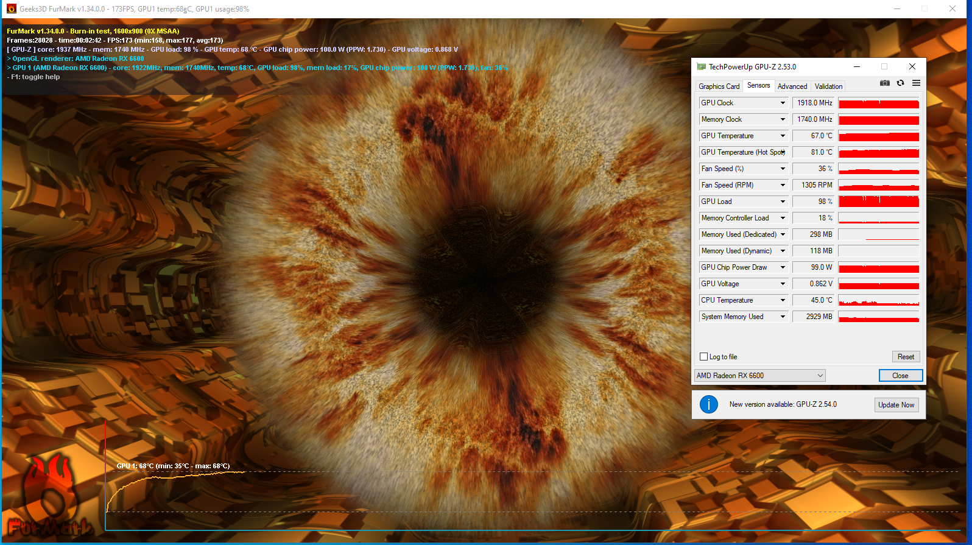Open the AMD Radeon RX 6600 device selector
The width and height of the screenshot is (972, 545).
pos(759,376)
